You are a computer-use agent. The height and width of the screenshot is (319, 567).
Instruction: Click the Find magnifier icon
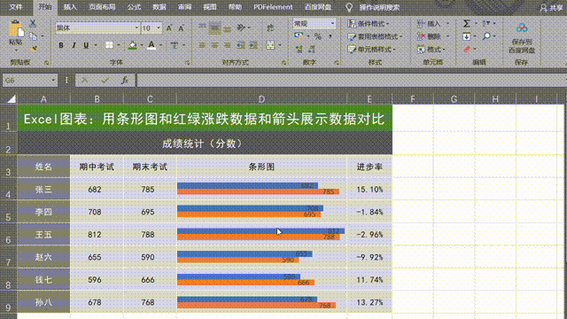click(486, 36)
